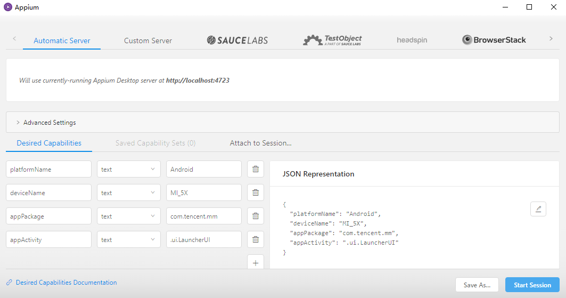This screenshot has height=298, width=566.
Task: Click the Start Session button
Action: [532, 285]
